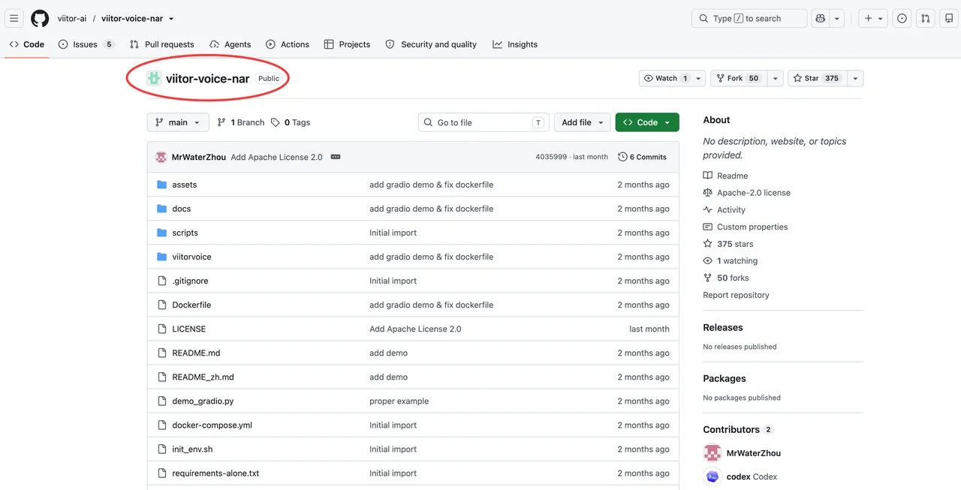The image size is (961, 490).
Task: Open Custom properties link
Action: pos(745,227)
